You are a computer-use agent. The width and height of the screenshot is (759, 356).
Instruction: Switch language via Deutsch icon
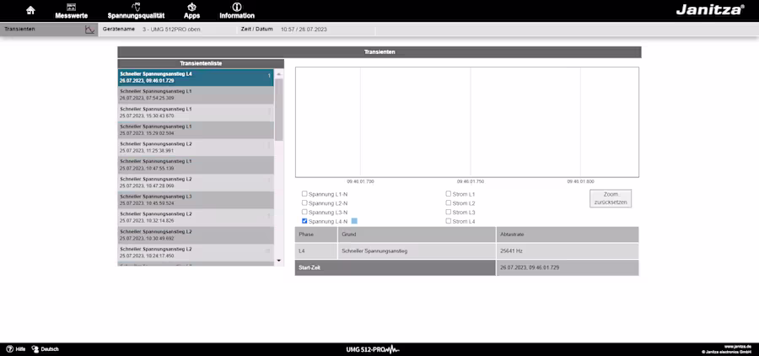click(36, 349)
